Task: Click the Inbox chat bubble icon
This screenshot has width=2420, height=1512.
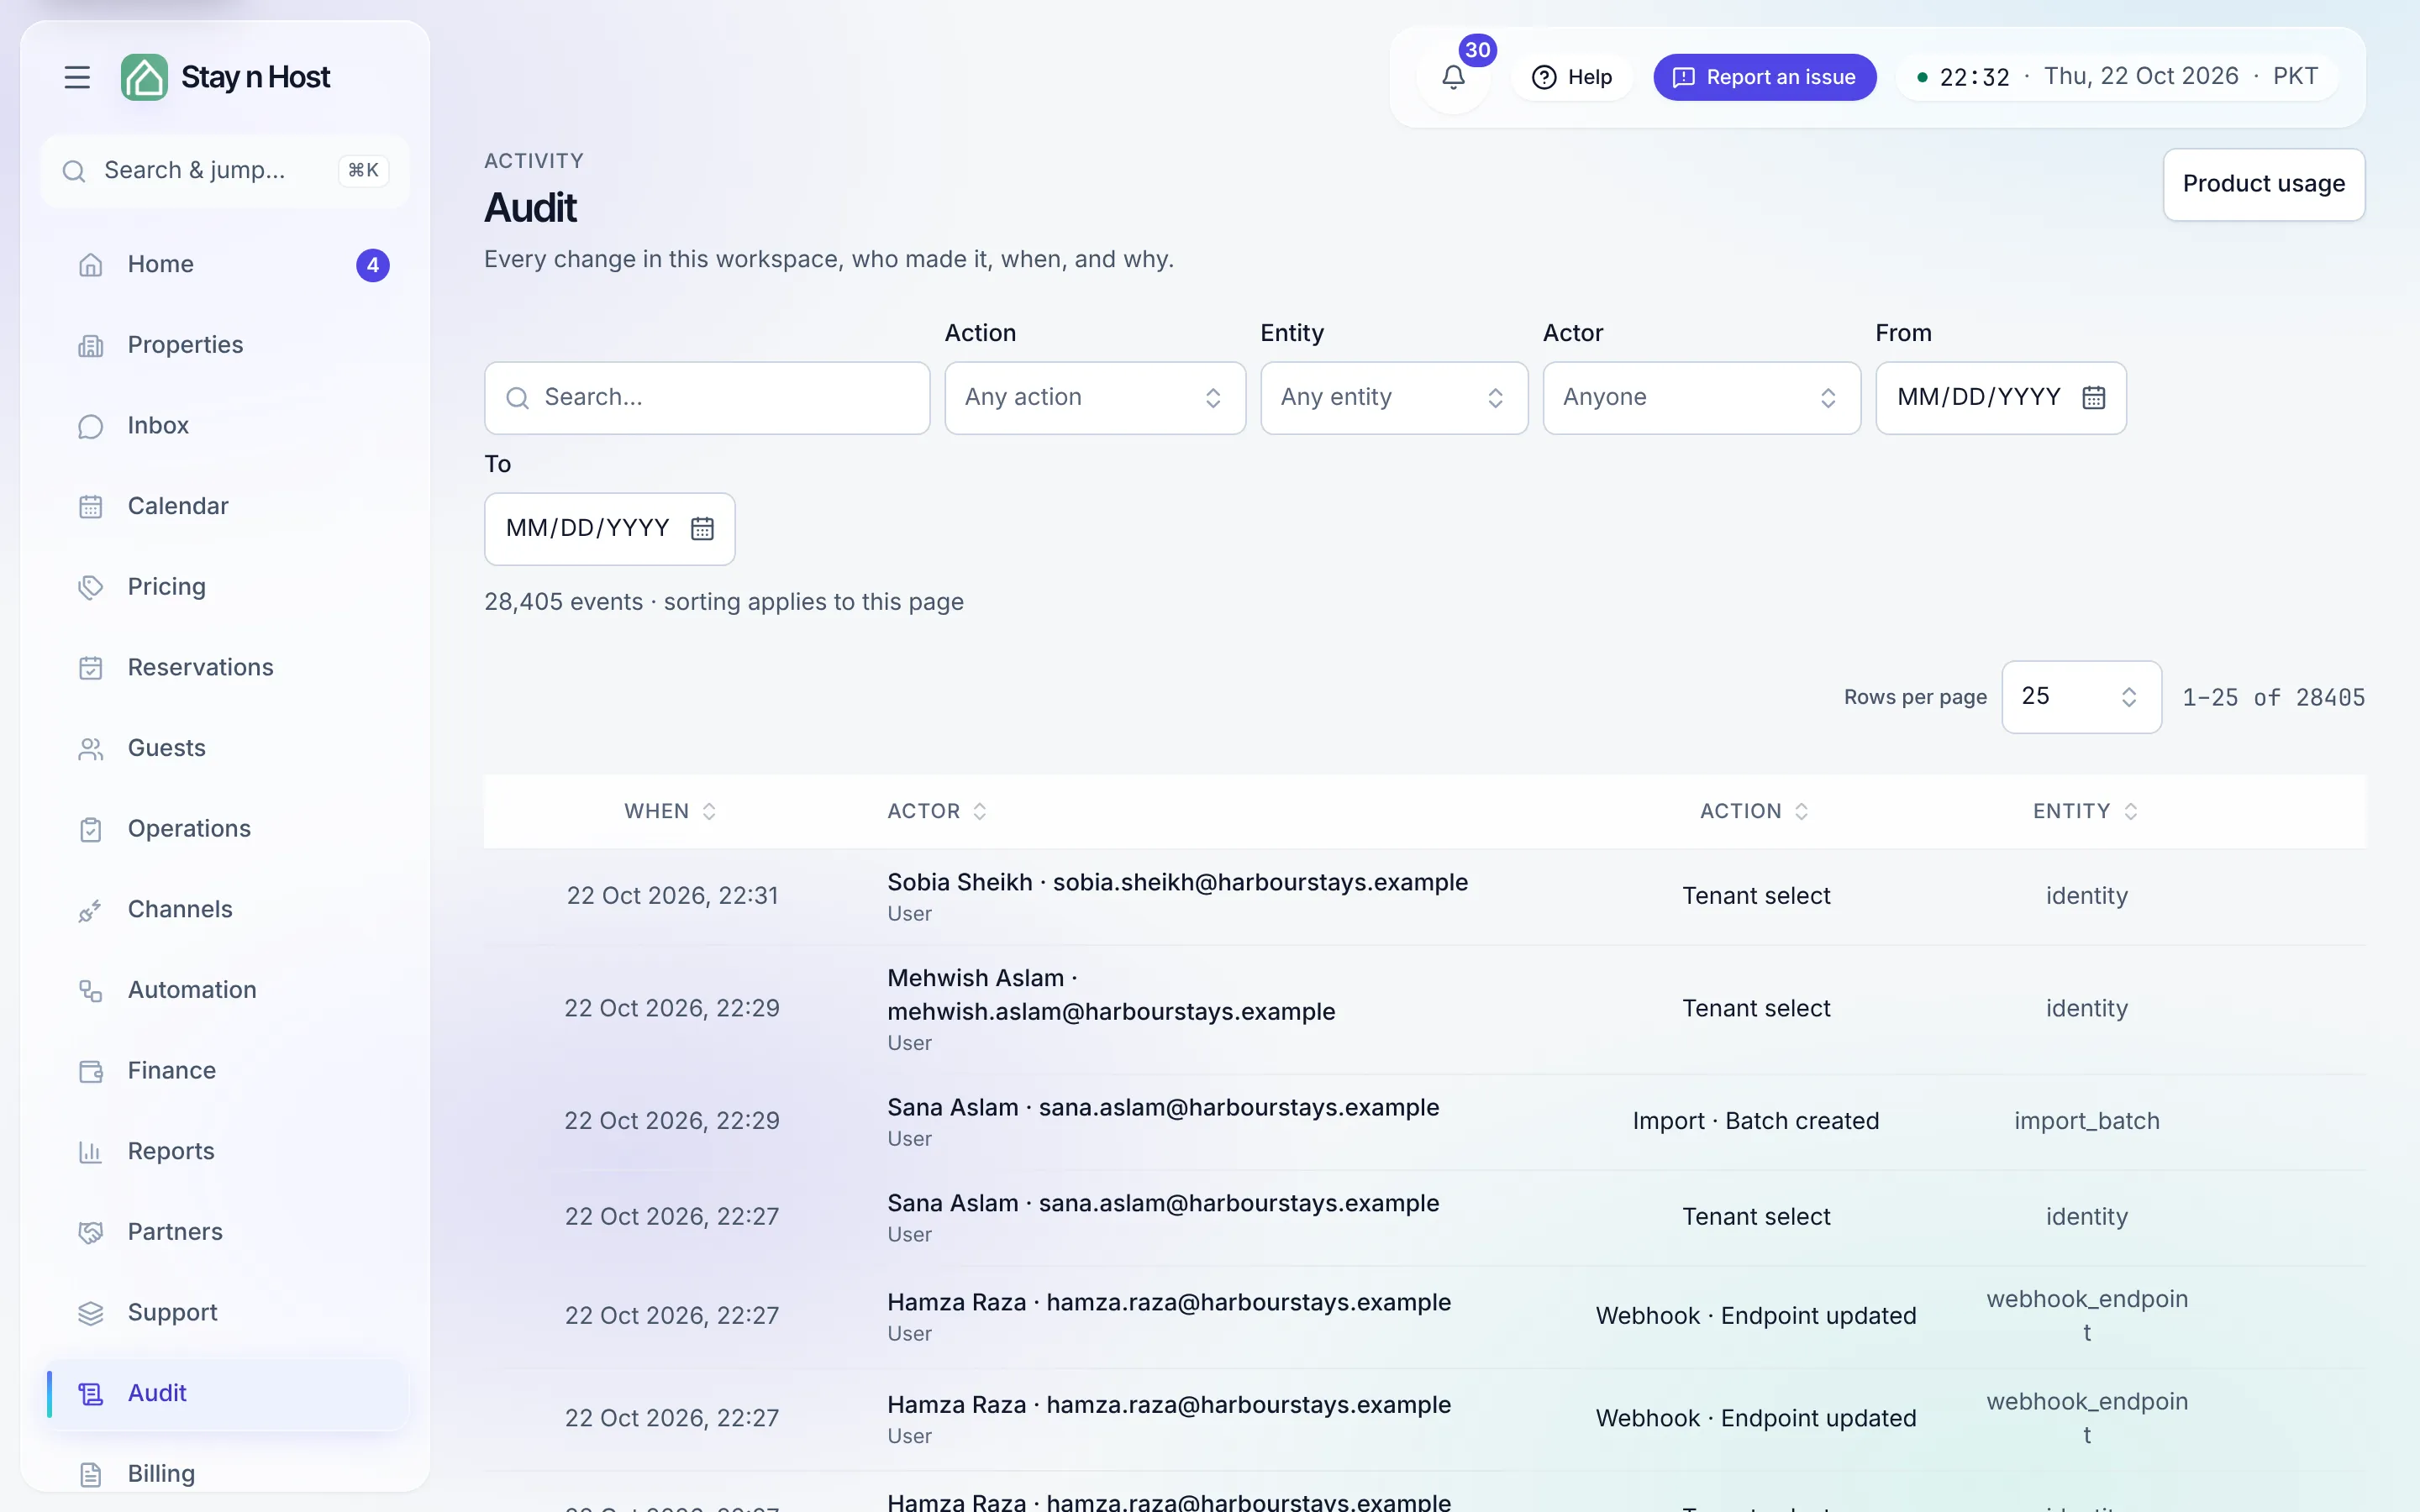Action: tap(91, 426)
